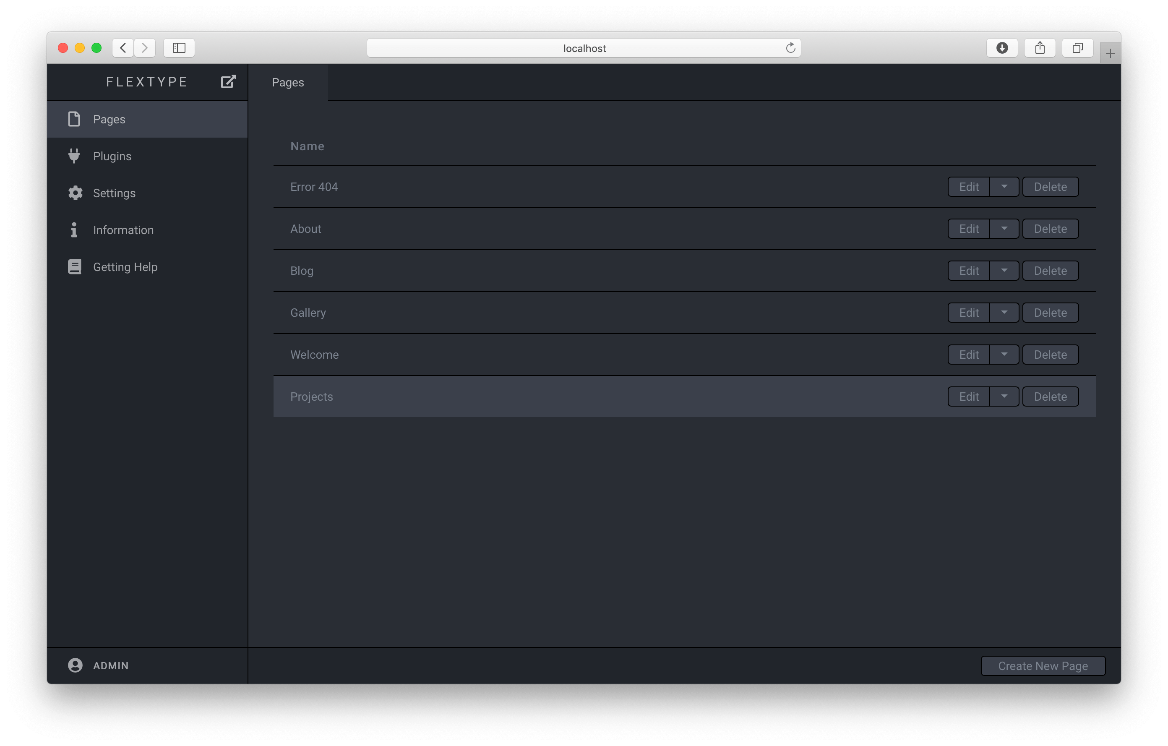The width and height of the screenshot is (1168, 746).
Task: Open the Gallery row dropdown arrow
Action: [x=1004, y=312]
